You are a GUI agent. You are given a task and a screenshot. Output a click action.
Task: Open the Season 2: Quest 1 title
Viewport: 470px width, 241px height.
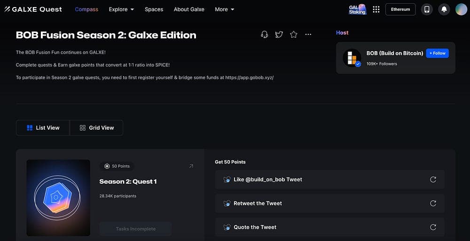[128, 181]
